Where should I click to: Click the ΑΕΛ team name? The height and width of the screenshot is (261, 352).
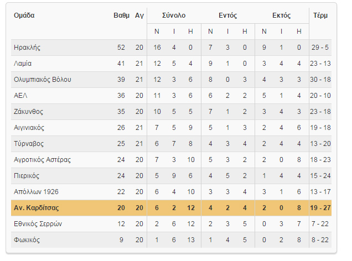click(20, 96)
